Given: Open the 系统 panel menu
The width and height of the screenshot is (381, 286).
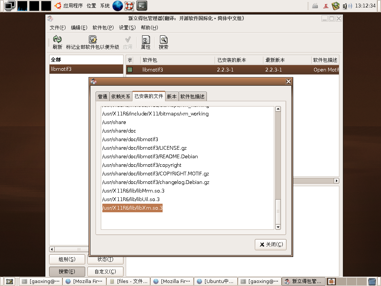Looking at the screenshot, I should click(x=105, y=6).
